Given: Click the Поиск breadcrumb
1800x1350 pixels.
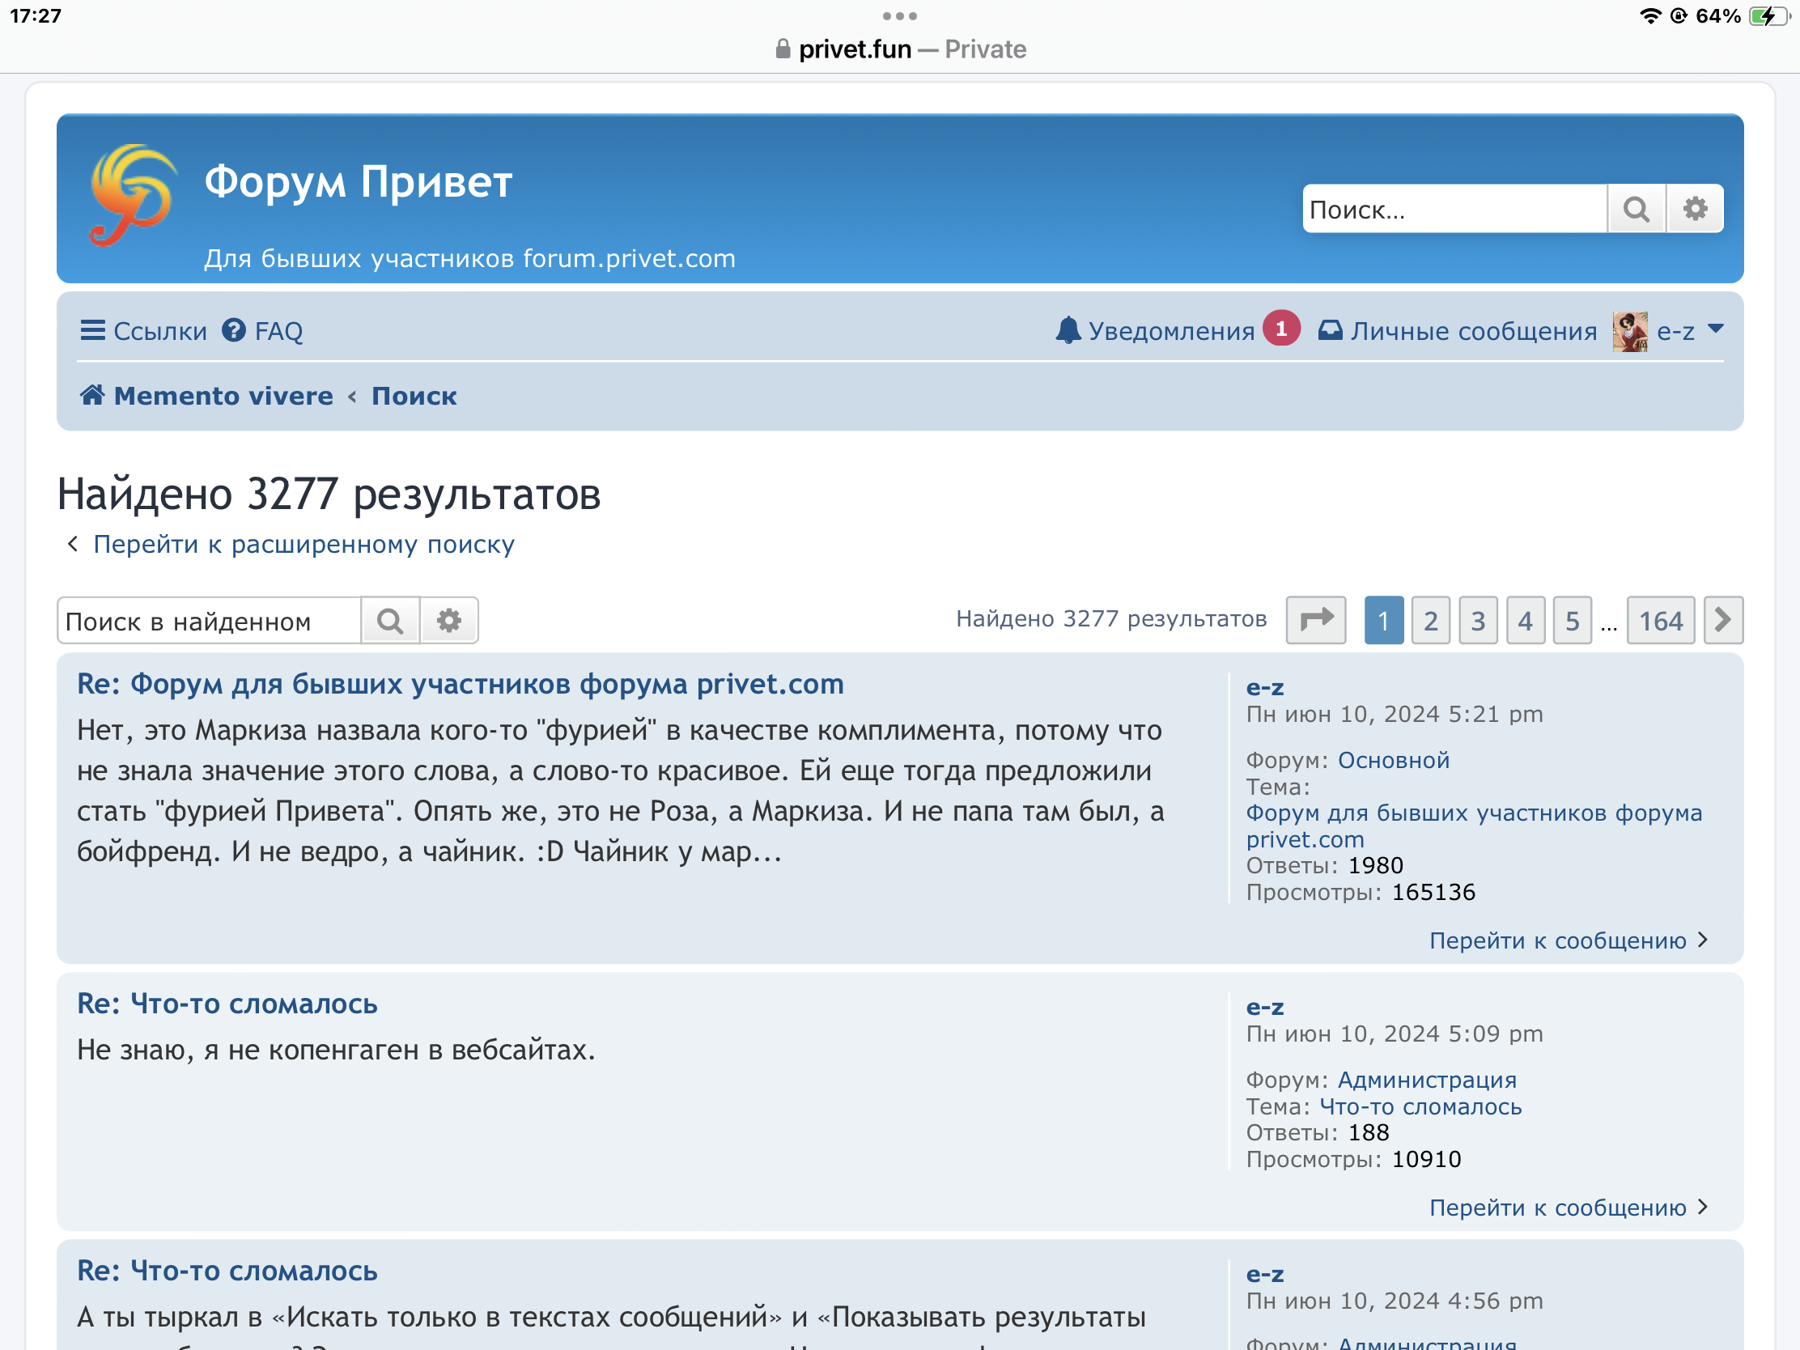Looking at the screenshot, I should (414, 397).
